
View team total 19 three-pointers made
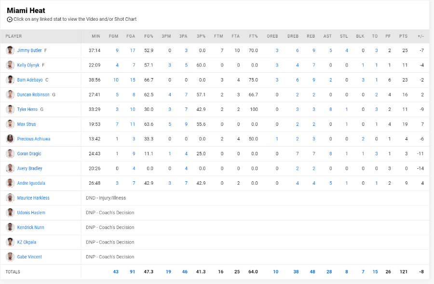pyautogui.click(x=168, y=271)
